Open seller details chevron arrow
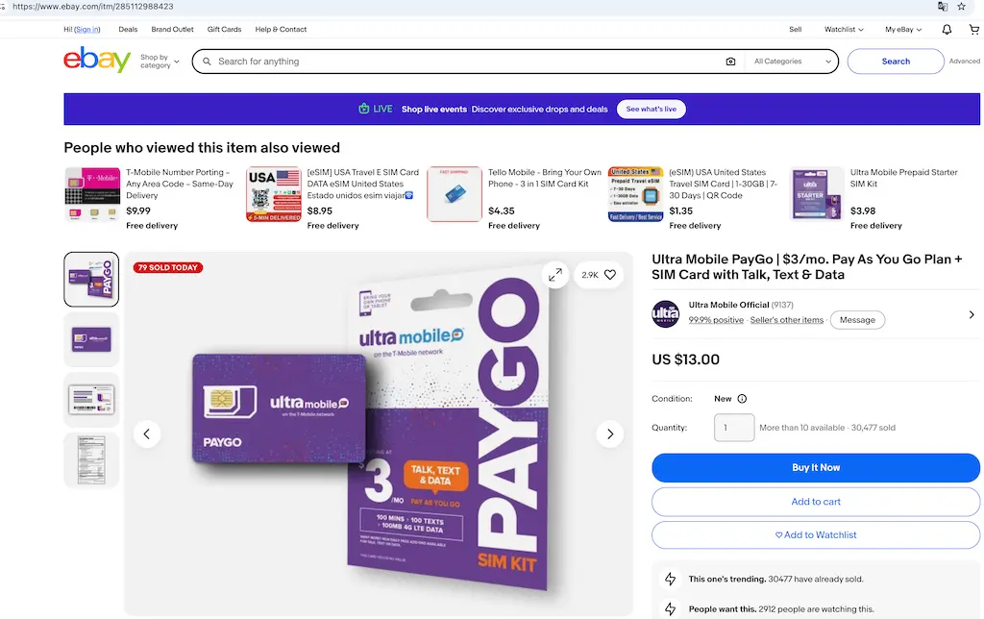Screen dimensions: 984x619 pos(972,314)
